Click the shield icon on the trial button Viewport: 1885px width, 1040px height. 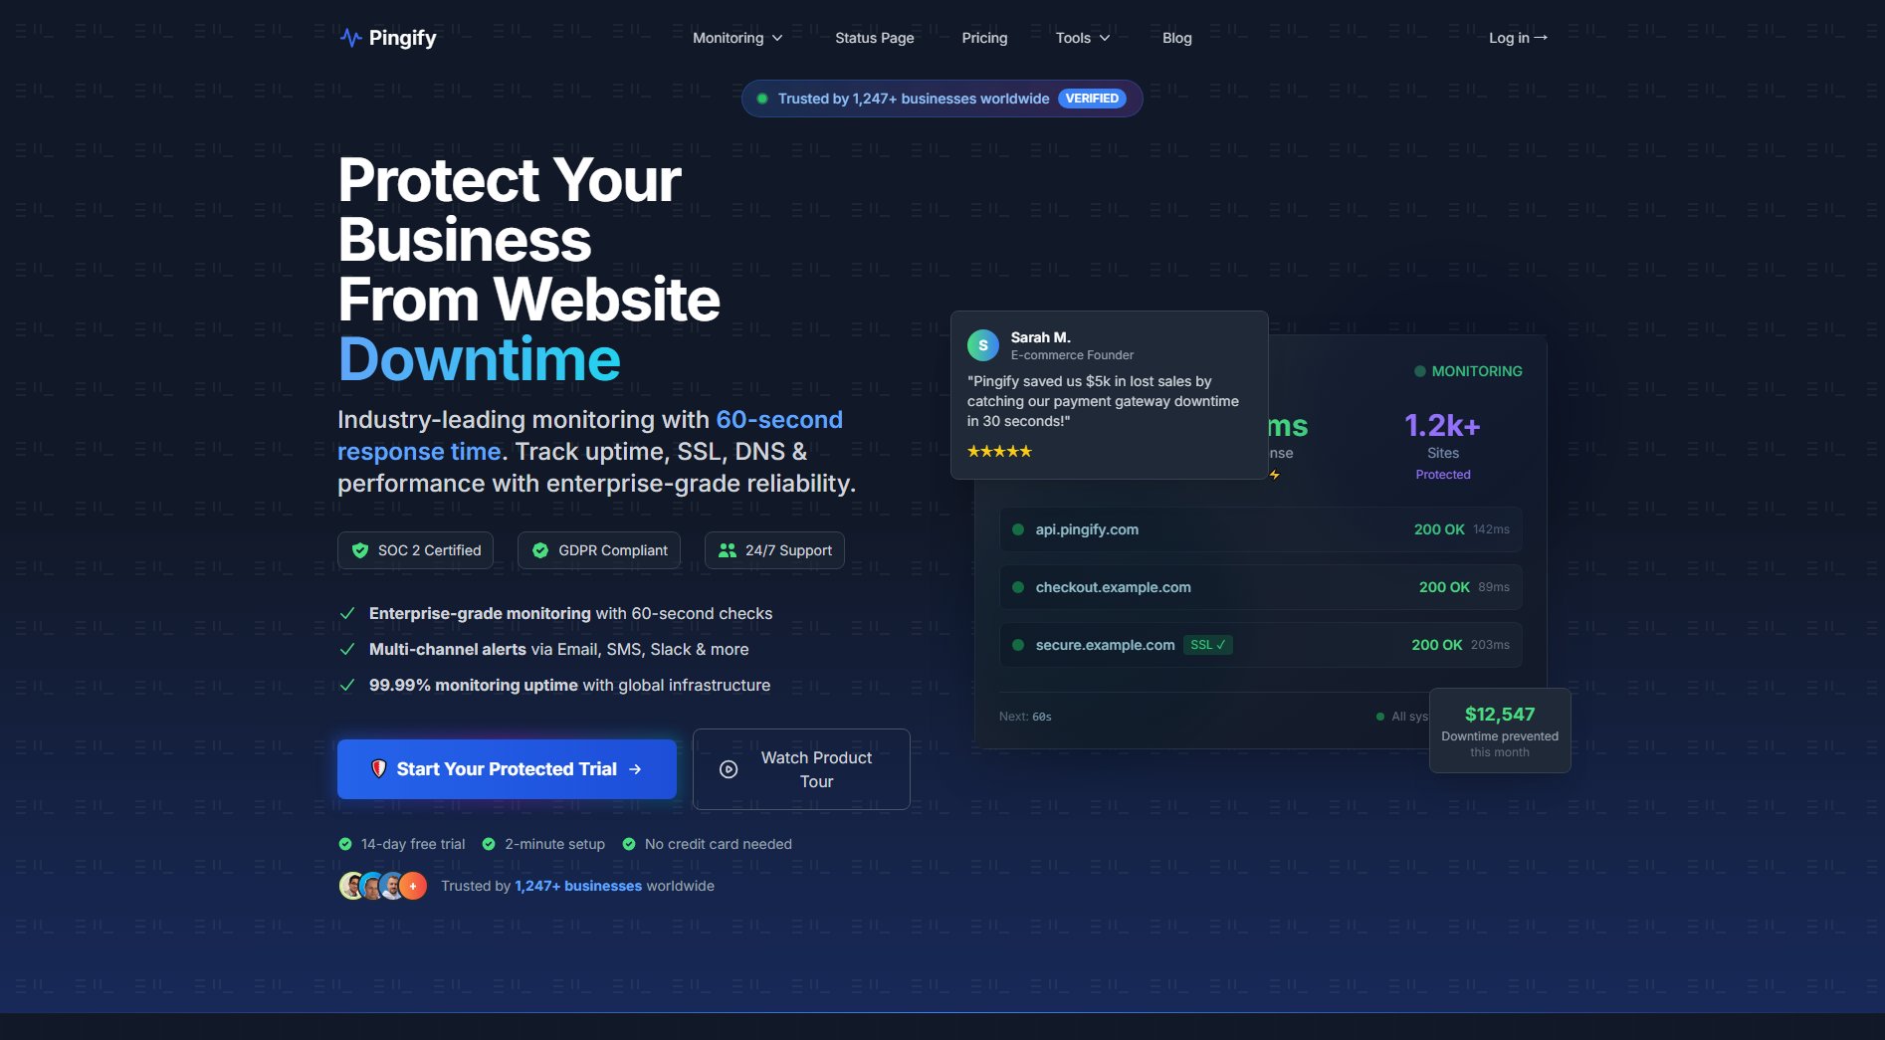pos(378,768)
